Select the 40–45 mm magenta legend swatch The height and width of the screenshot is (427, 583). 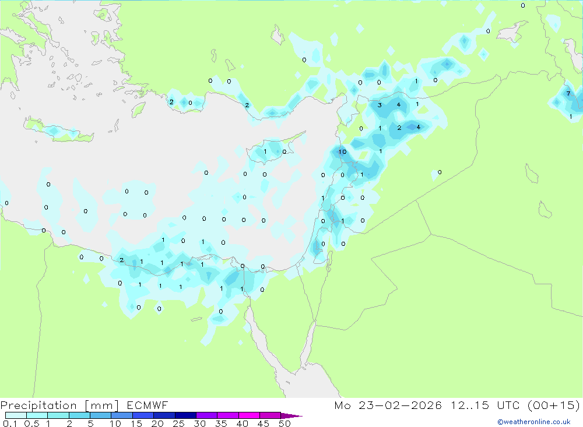pyautogui.click(x=249, y=415)
